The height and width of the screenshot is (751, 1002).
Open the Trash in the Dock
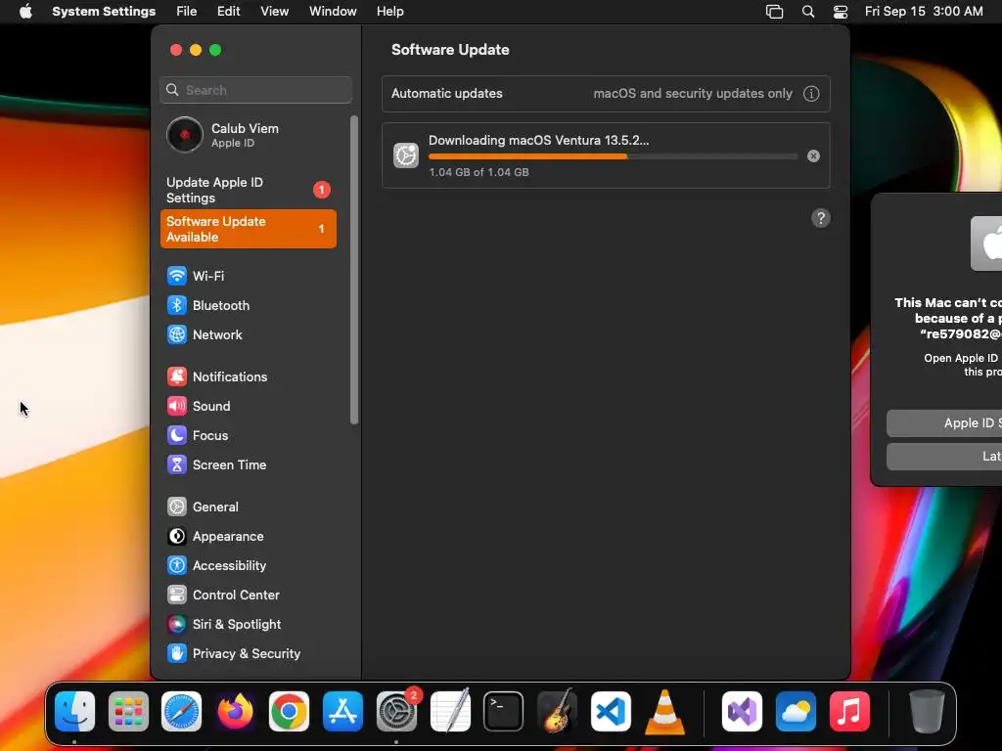(x=927, y=711)
